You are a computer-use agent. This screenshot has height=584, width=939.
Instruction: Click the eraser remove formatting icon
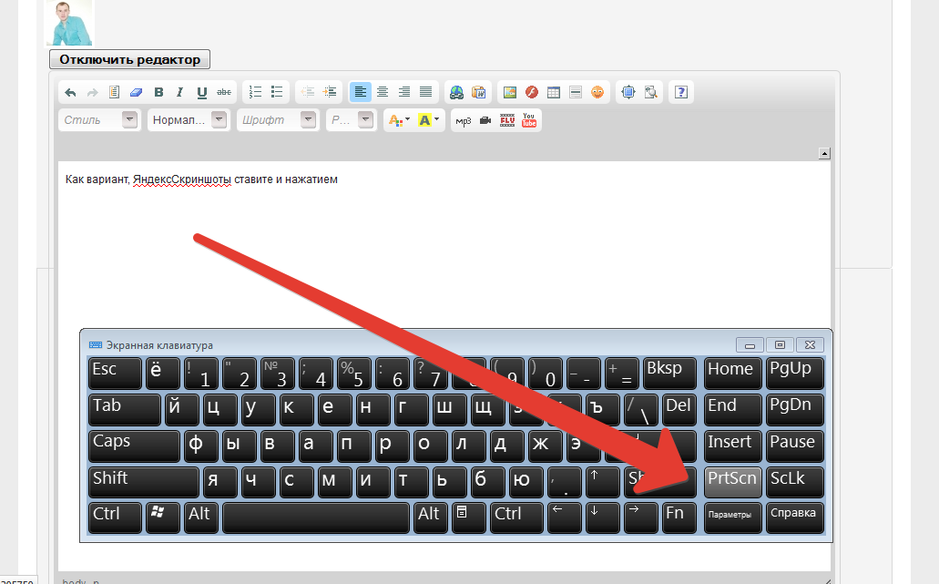pyautogui.click(x=136, y=92)
